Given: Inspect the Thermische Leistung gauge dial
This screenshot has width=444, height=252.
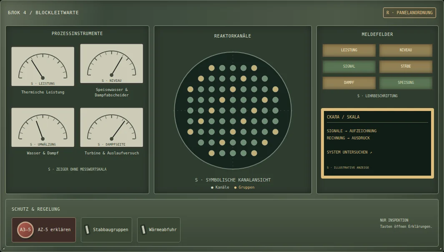Looking at the screenshot, I should [x=43, y=66].
